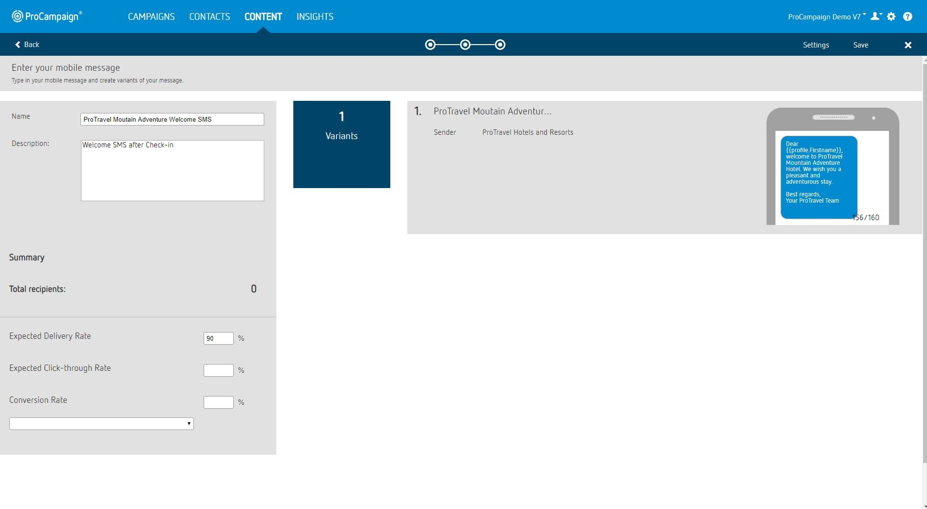Switch to the INSIGHTS tab
927x509 pixels.
[315, 16]
